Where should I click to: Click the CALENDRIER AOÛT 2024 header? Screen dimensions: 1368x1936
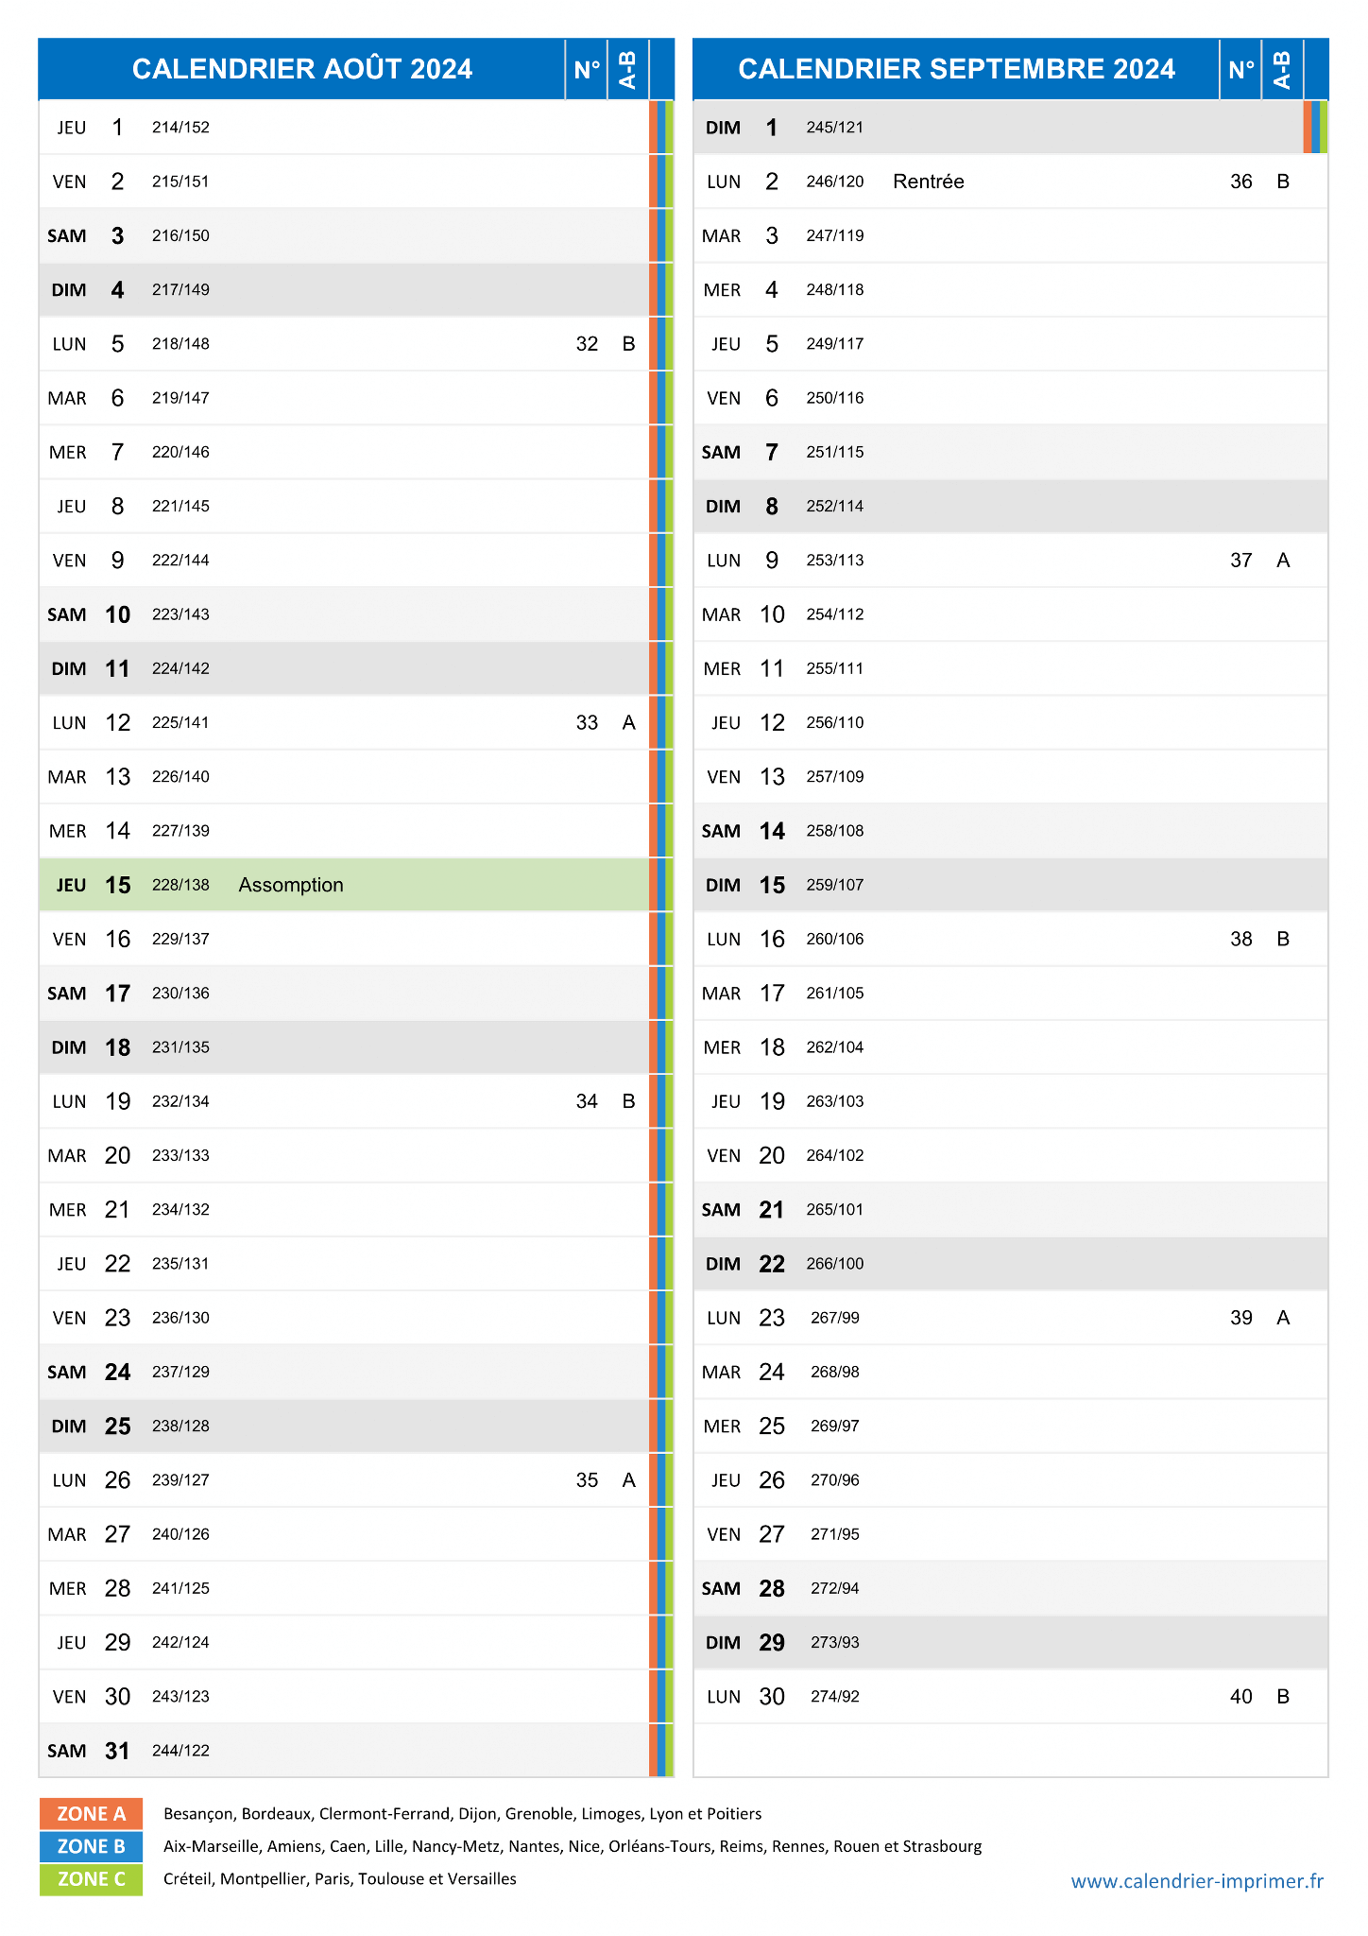[x=302, y=69]
